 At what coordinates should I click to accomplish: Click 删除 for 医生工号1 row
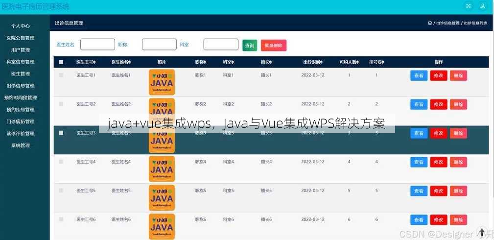(x=458, y=76)
